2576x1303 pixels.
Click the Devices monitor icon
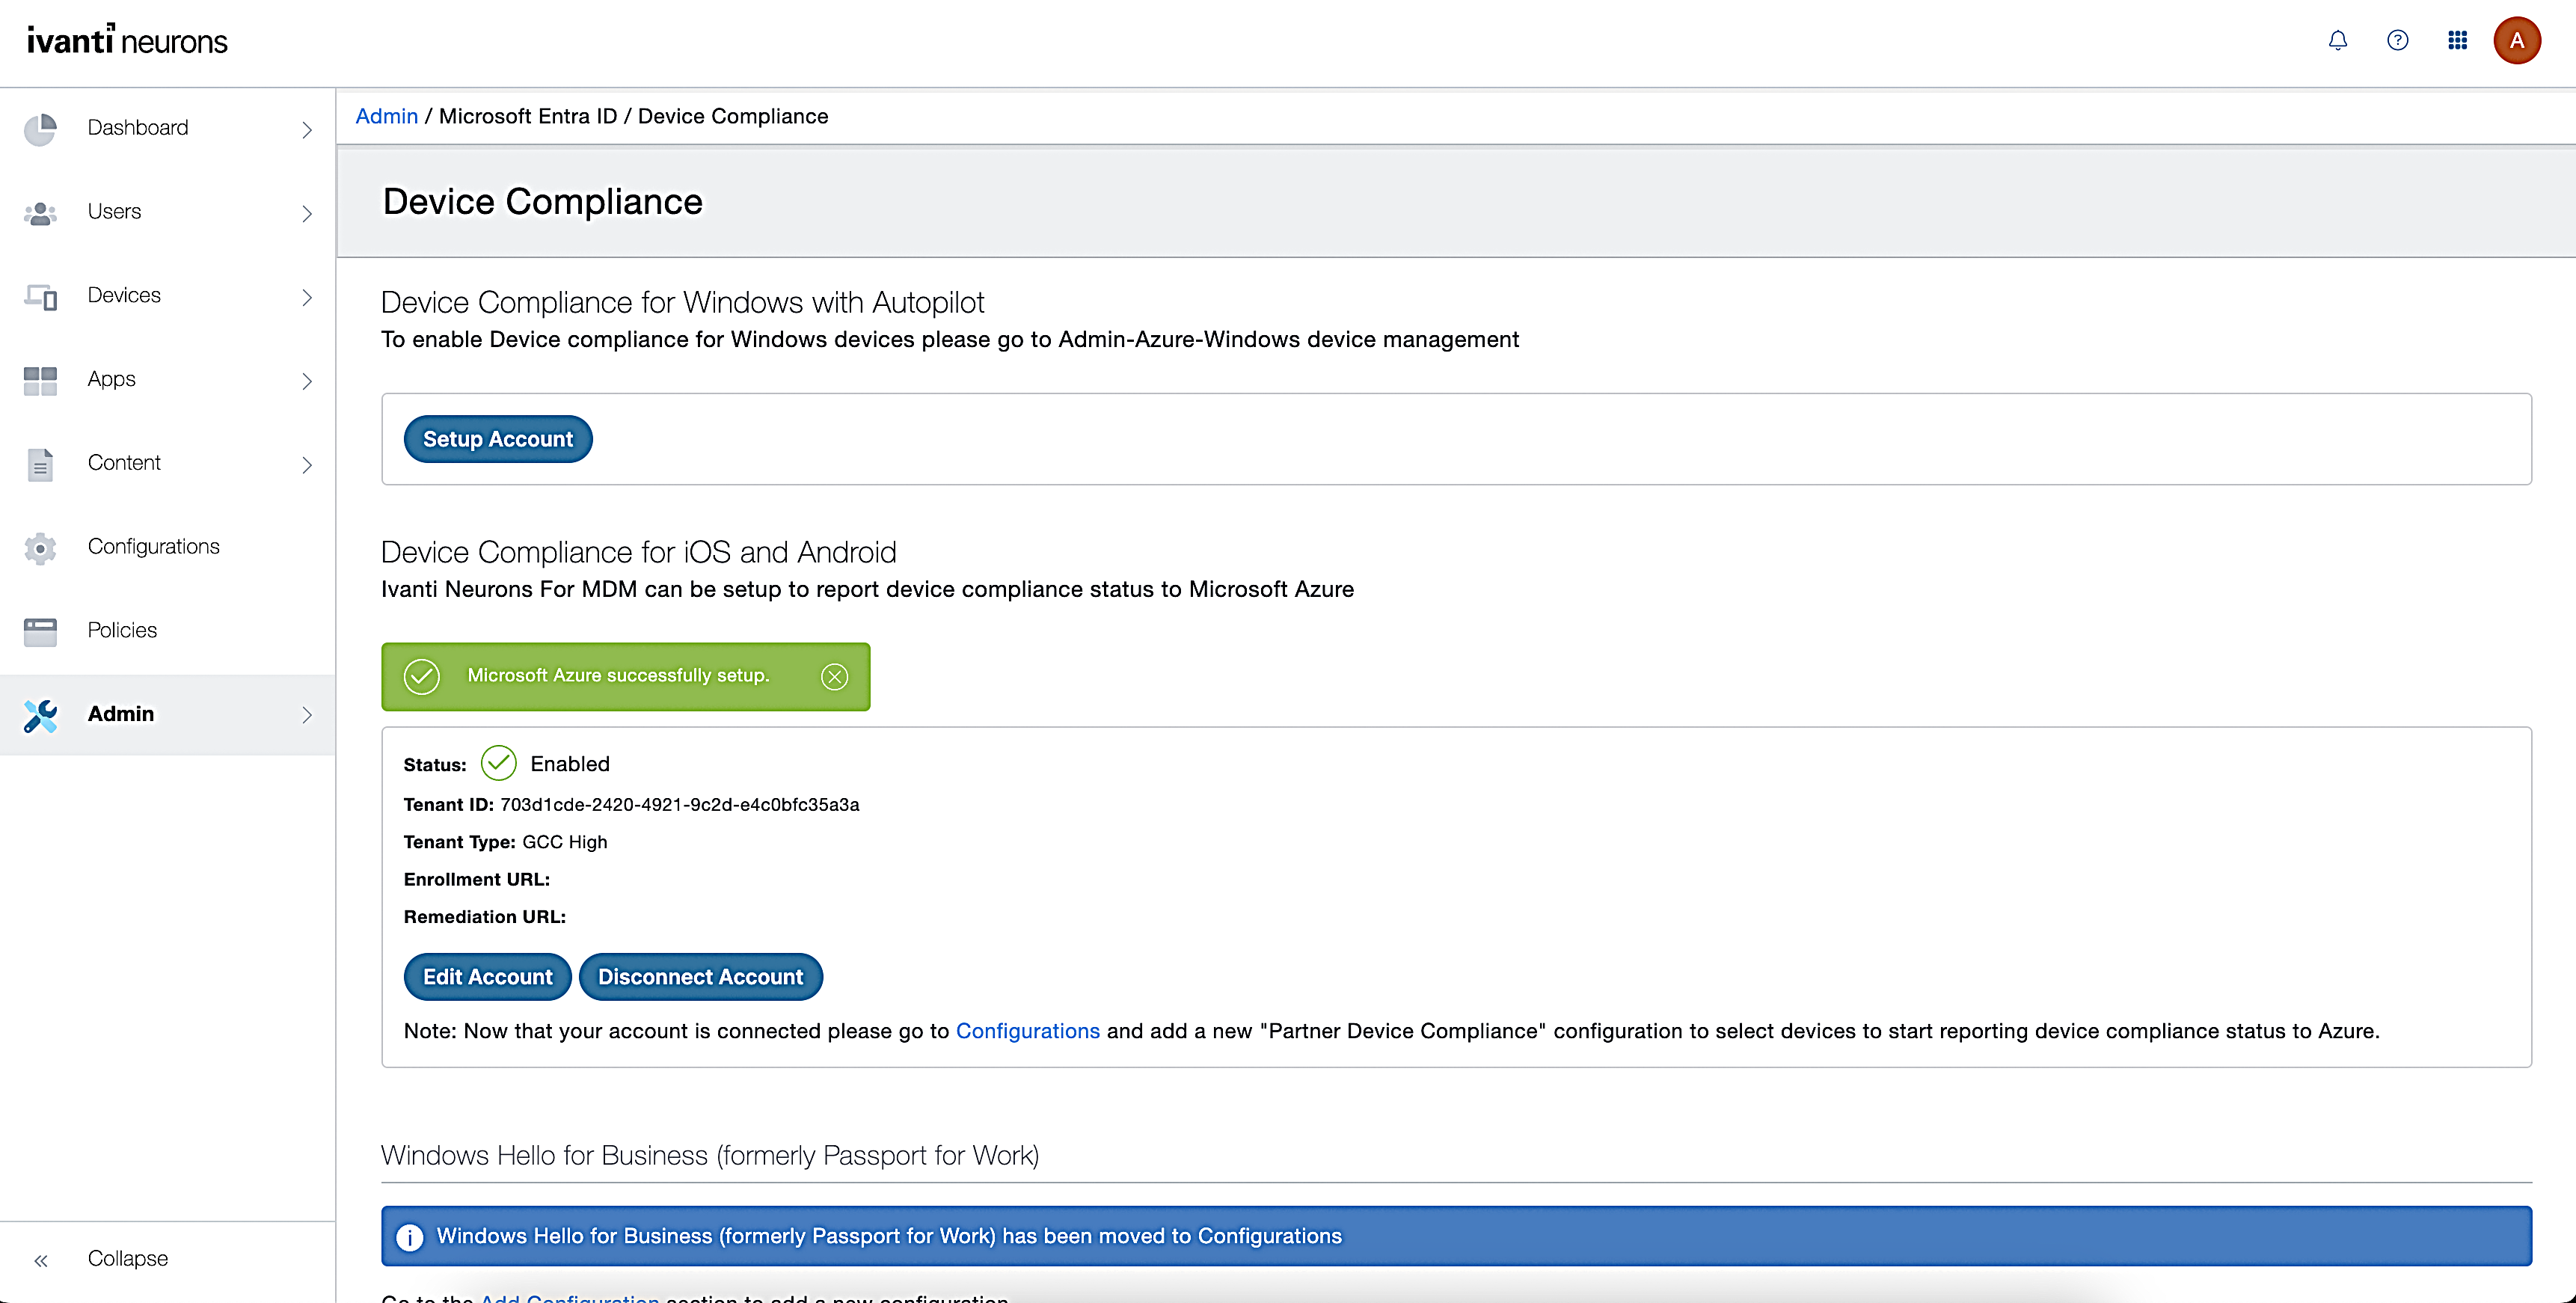point(40,297)
